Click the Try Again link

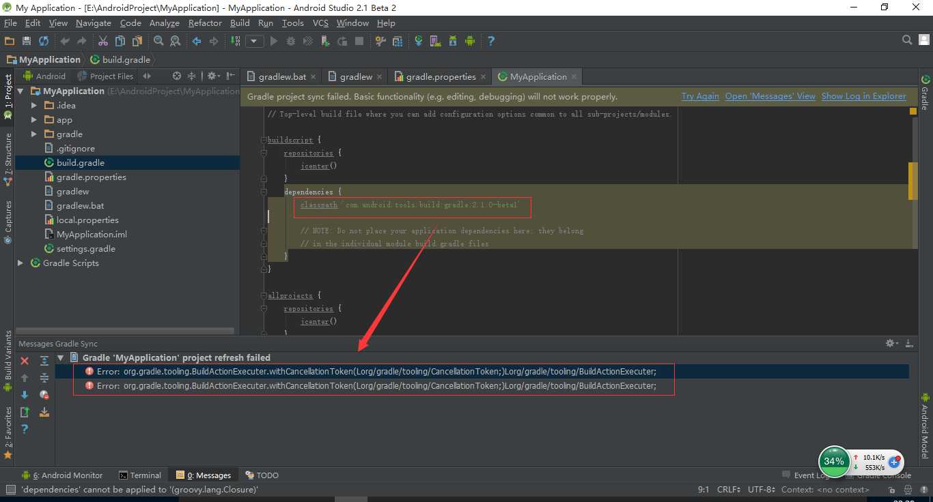coord(700,96)
